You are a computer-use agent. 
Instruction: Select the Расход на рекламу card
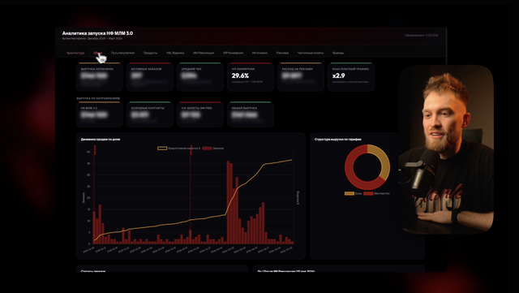(301, 76)
